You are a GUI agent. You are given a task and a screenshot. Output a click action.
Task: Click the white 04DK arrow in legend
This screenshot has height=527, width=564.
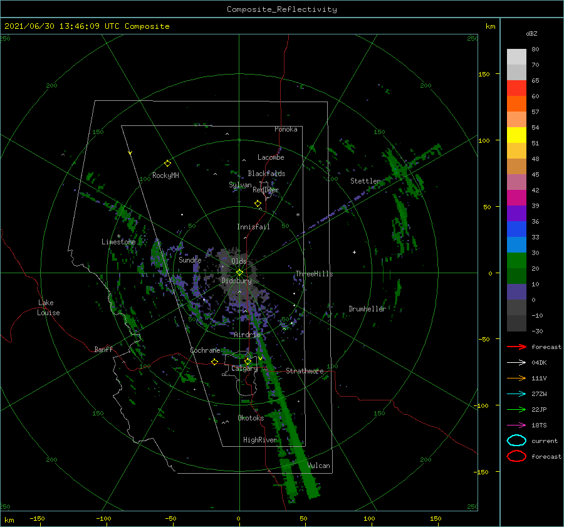516,363
